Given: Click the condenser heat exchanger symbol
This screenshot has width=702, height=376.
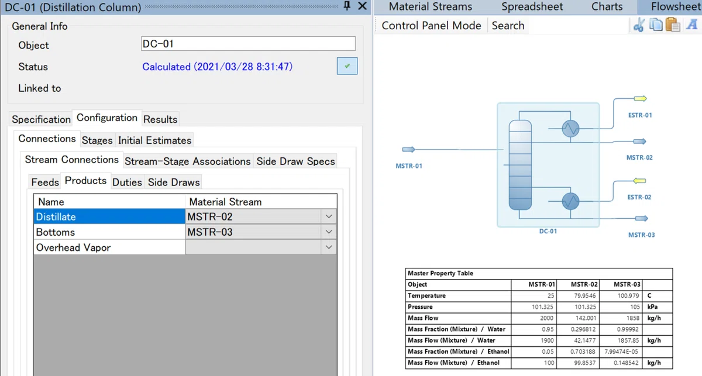Looking at the screenshot, I should pyautogui.click(x=570, y=129).
